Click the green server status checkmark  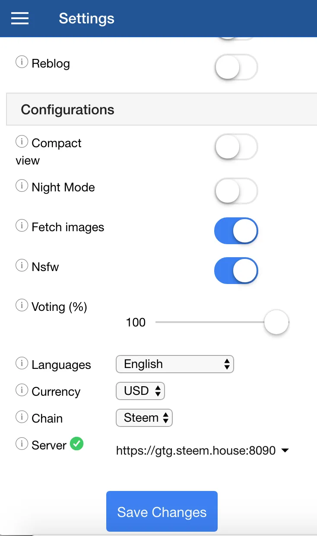[x=77, y=444]
